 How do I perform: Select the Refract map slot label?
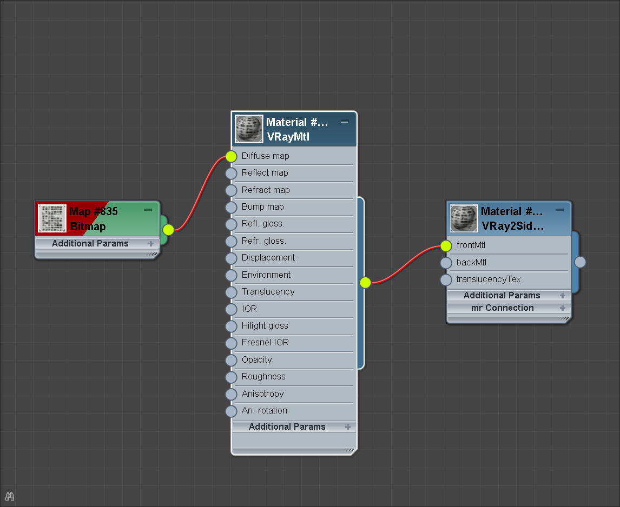point(266,190)
